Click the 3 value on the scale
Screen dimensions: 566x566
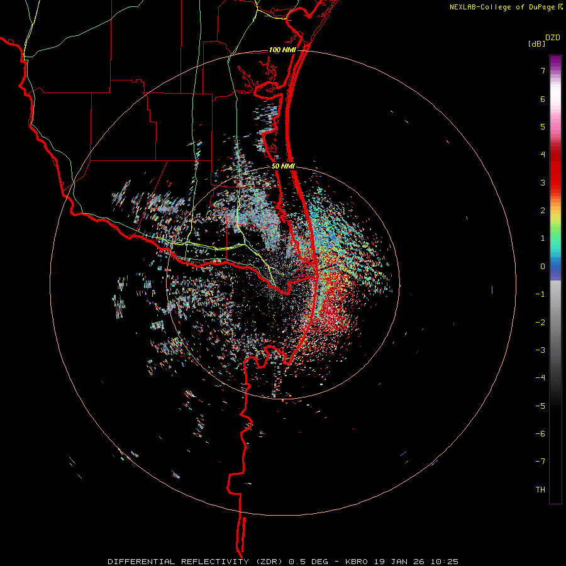click(543, 182)
